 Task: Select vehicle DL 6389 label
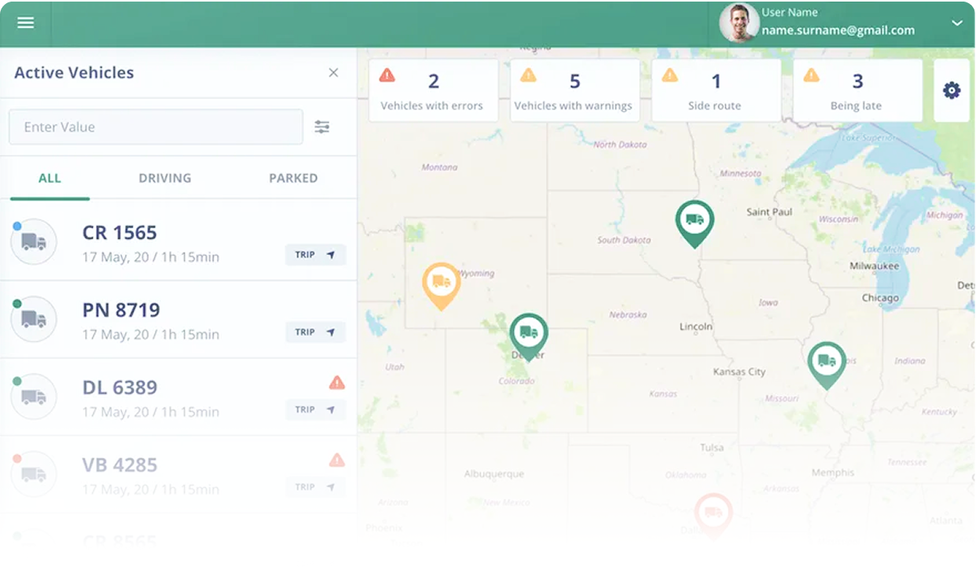pyautogui.click(x=119, y=387)
